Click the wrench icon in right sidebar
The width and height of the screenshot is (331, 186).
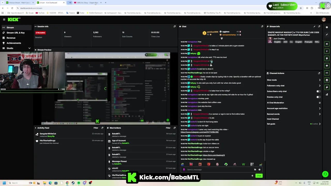click(327, 87)
